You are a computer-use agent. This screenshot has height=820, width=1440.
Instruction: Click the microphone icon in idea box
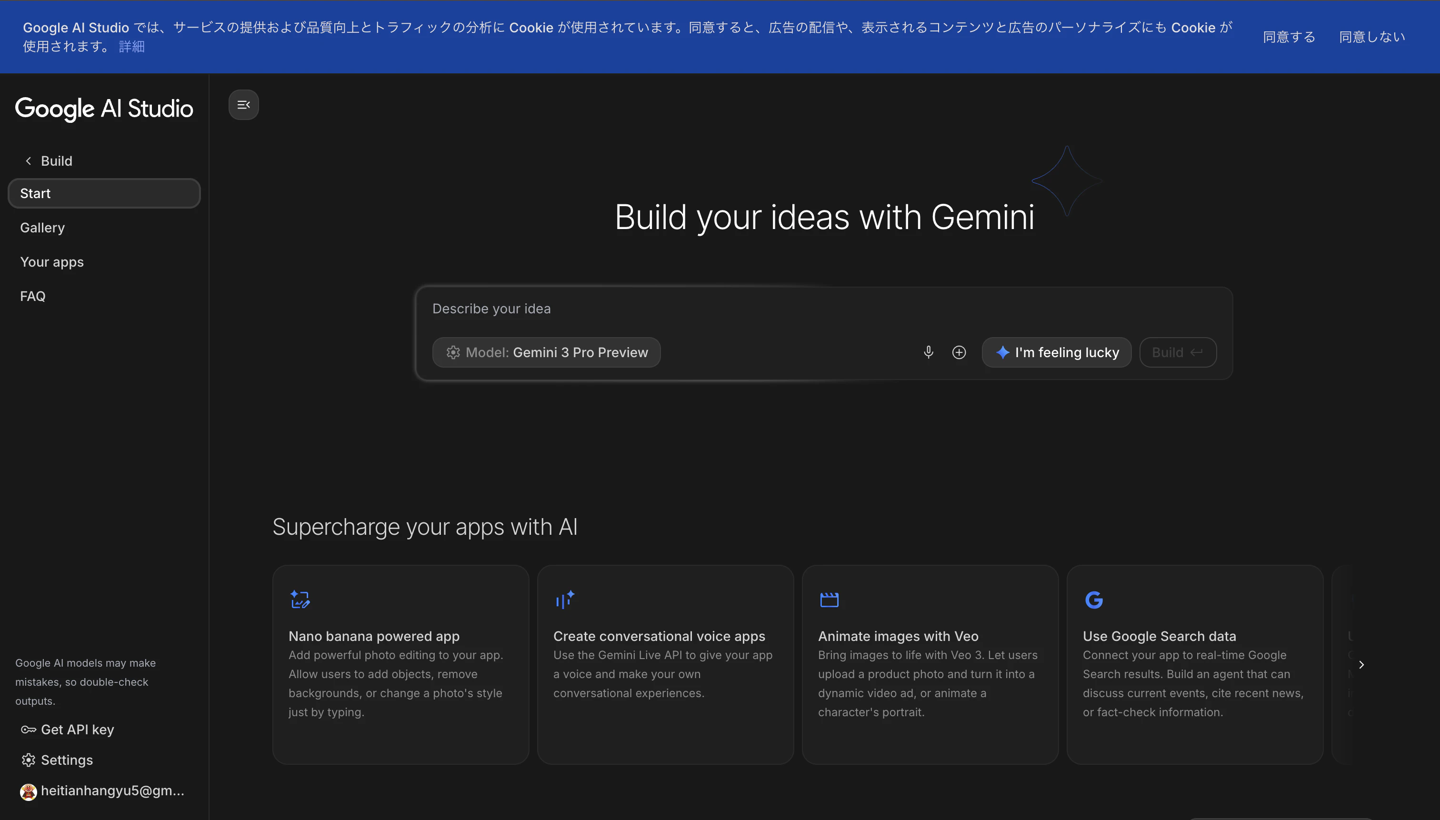click(929, 352)
